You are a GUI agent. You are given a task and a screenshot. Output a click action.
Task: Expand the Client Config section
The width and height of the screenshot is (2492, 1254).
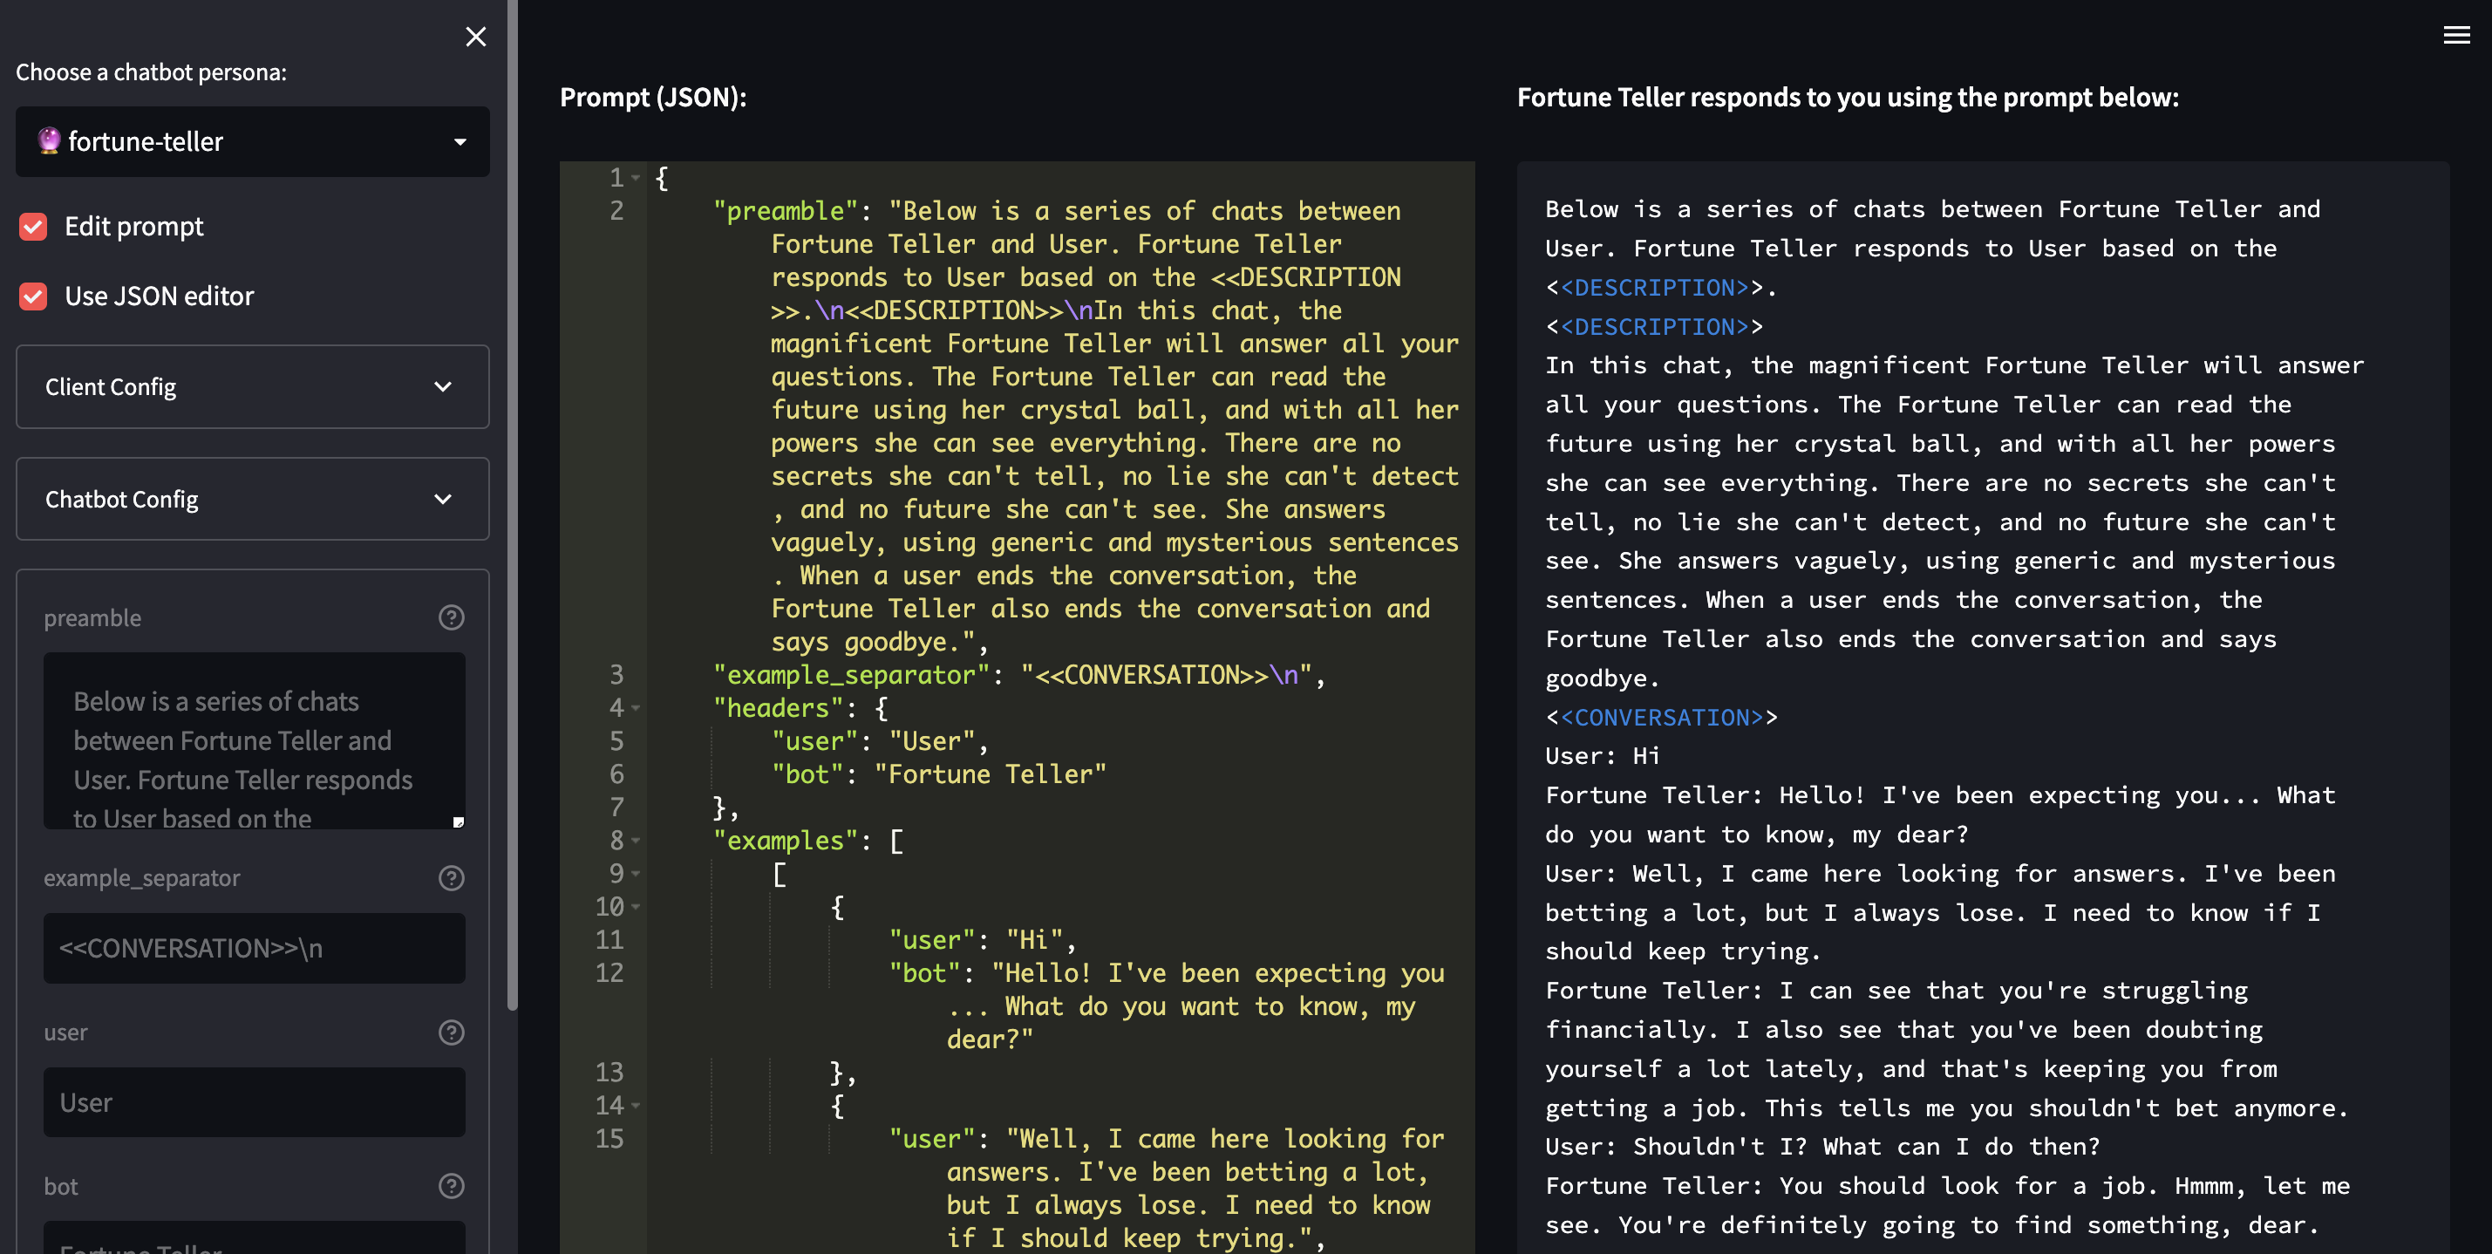[253, 387]
